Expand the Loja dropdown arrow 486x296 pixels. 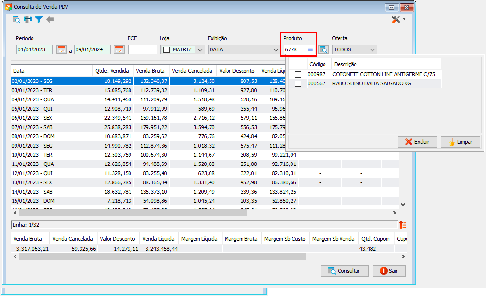(x=200, y=49)
